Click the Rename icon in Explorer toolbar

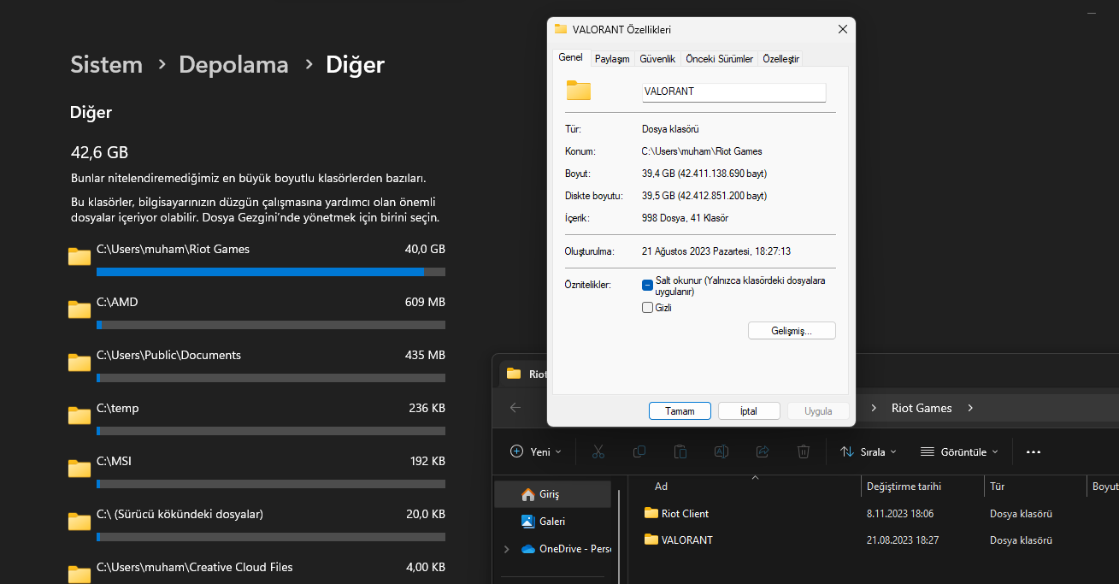[721, 451]
